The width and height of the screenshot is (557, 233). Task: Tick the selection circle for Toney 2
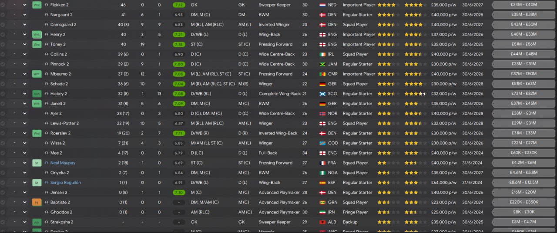[x=3, y=44]
